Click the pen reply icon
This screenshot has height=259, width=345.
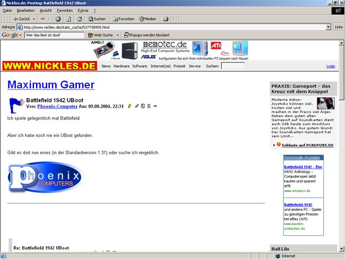click(136, 106)
